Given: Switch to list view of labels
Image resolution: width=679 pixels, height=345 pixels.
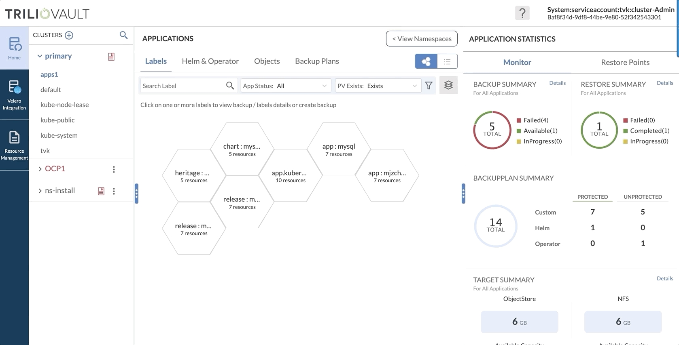Looking at the screenshot, I should (x=447, y=61).
